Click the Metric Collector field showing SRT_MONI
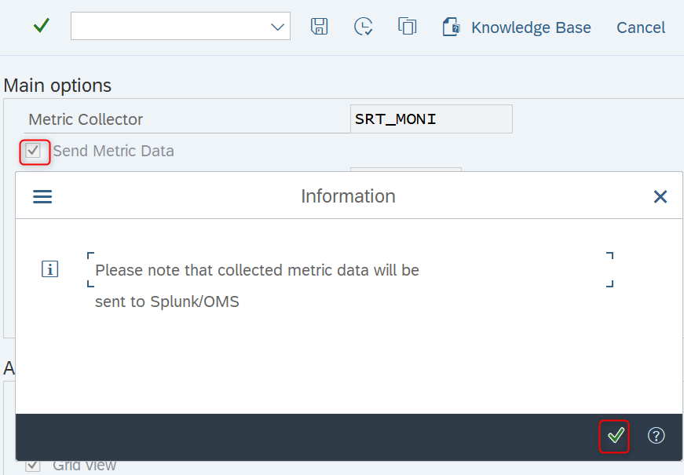Viewport: 684px width, 475px height. click(431, 119)
